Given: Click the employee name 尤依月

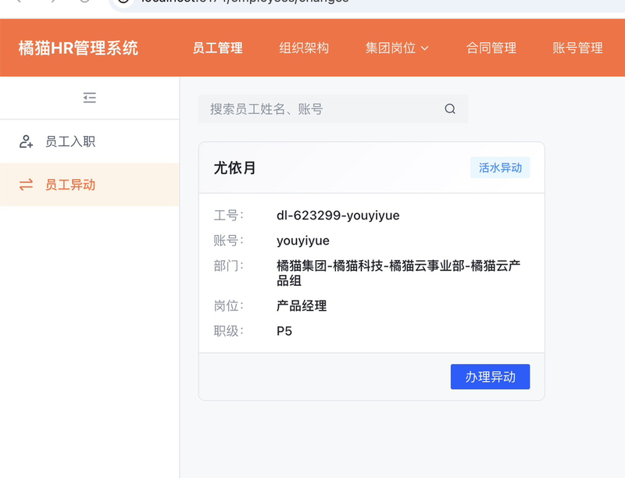Looking at the screenshot, I should pos(235,168).
